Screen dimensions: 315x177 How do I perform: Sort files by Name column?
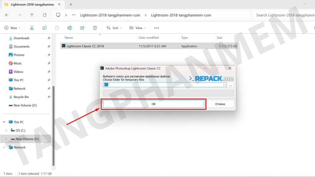(x=69, y=37)
